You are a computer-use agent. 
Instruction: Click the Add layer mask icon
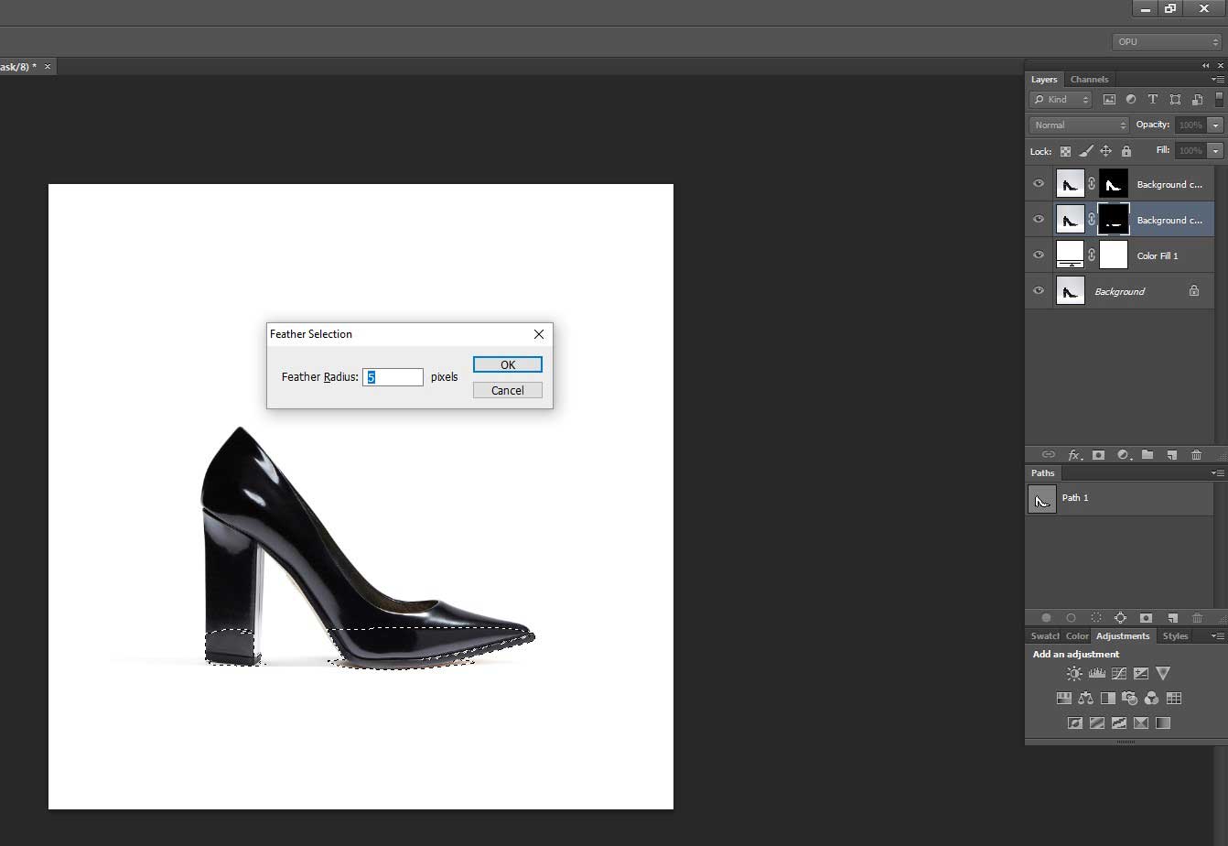1098,454
